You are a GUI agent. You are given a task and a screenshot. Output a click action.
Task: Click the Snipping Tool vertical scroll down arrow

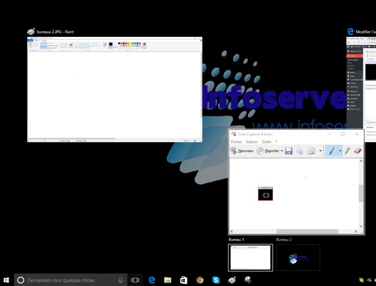click(361, 226)
